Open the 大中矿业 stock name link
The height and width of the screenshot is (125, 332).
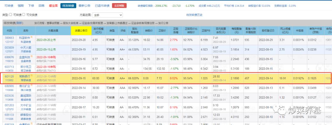[26, 105]
